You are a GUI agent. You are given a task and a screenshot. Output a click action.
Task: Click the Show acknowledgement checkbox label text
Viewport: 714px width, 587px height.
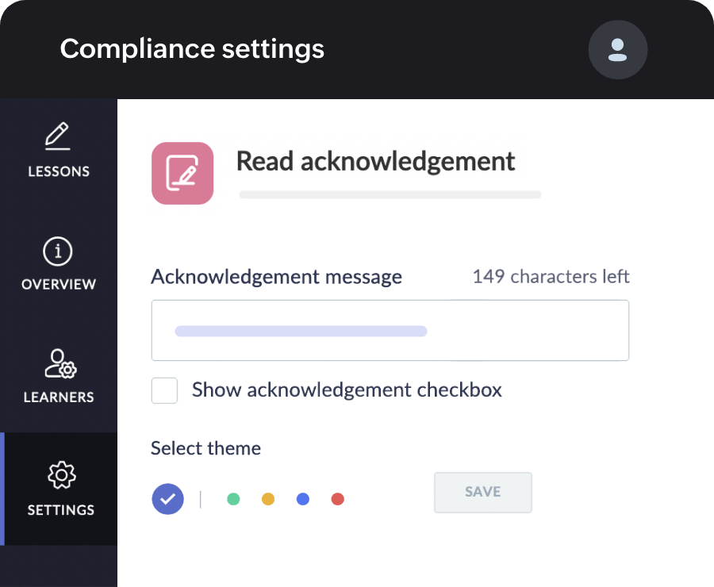point(347,390)
